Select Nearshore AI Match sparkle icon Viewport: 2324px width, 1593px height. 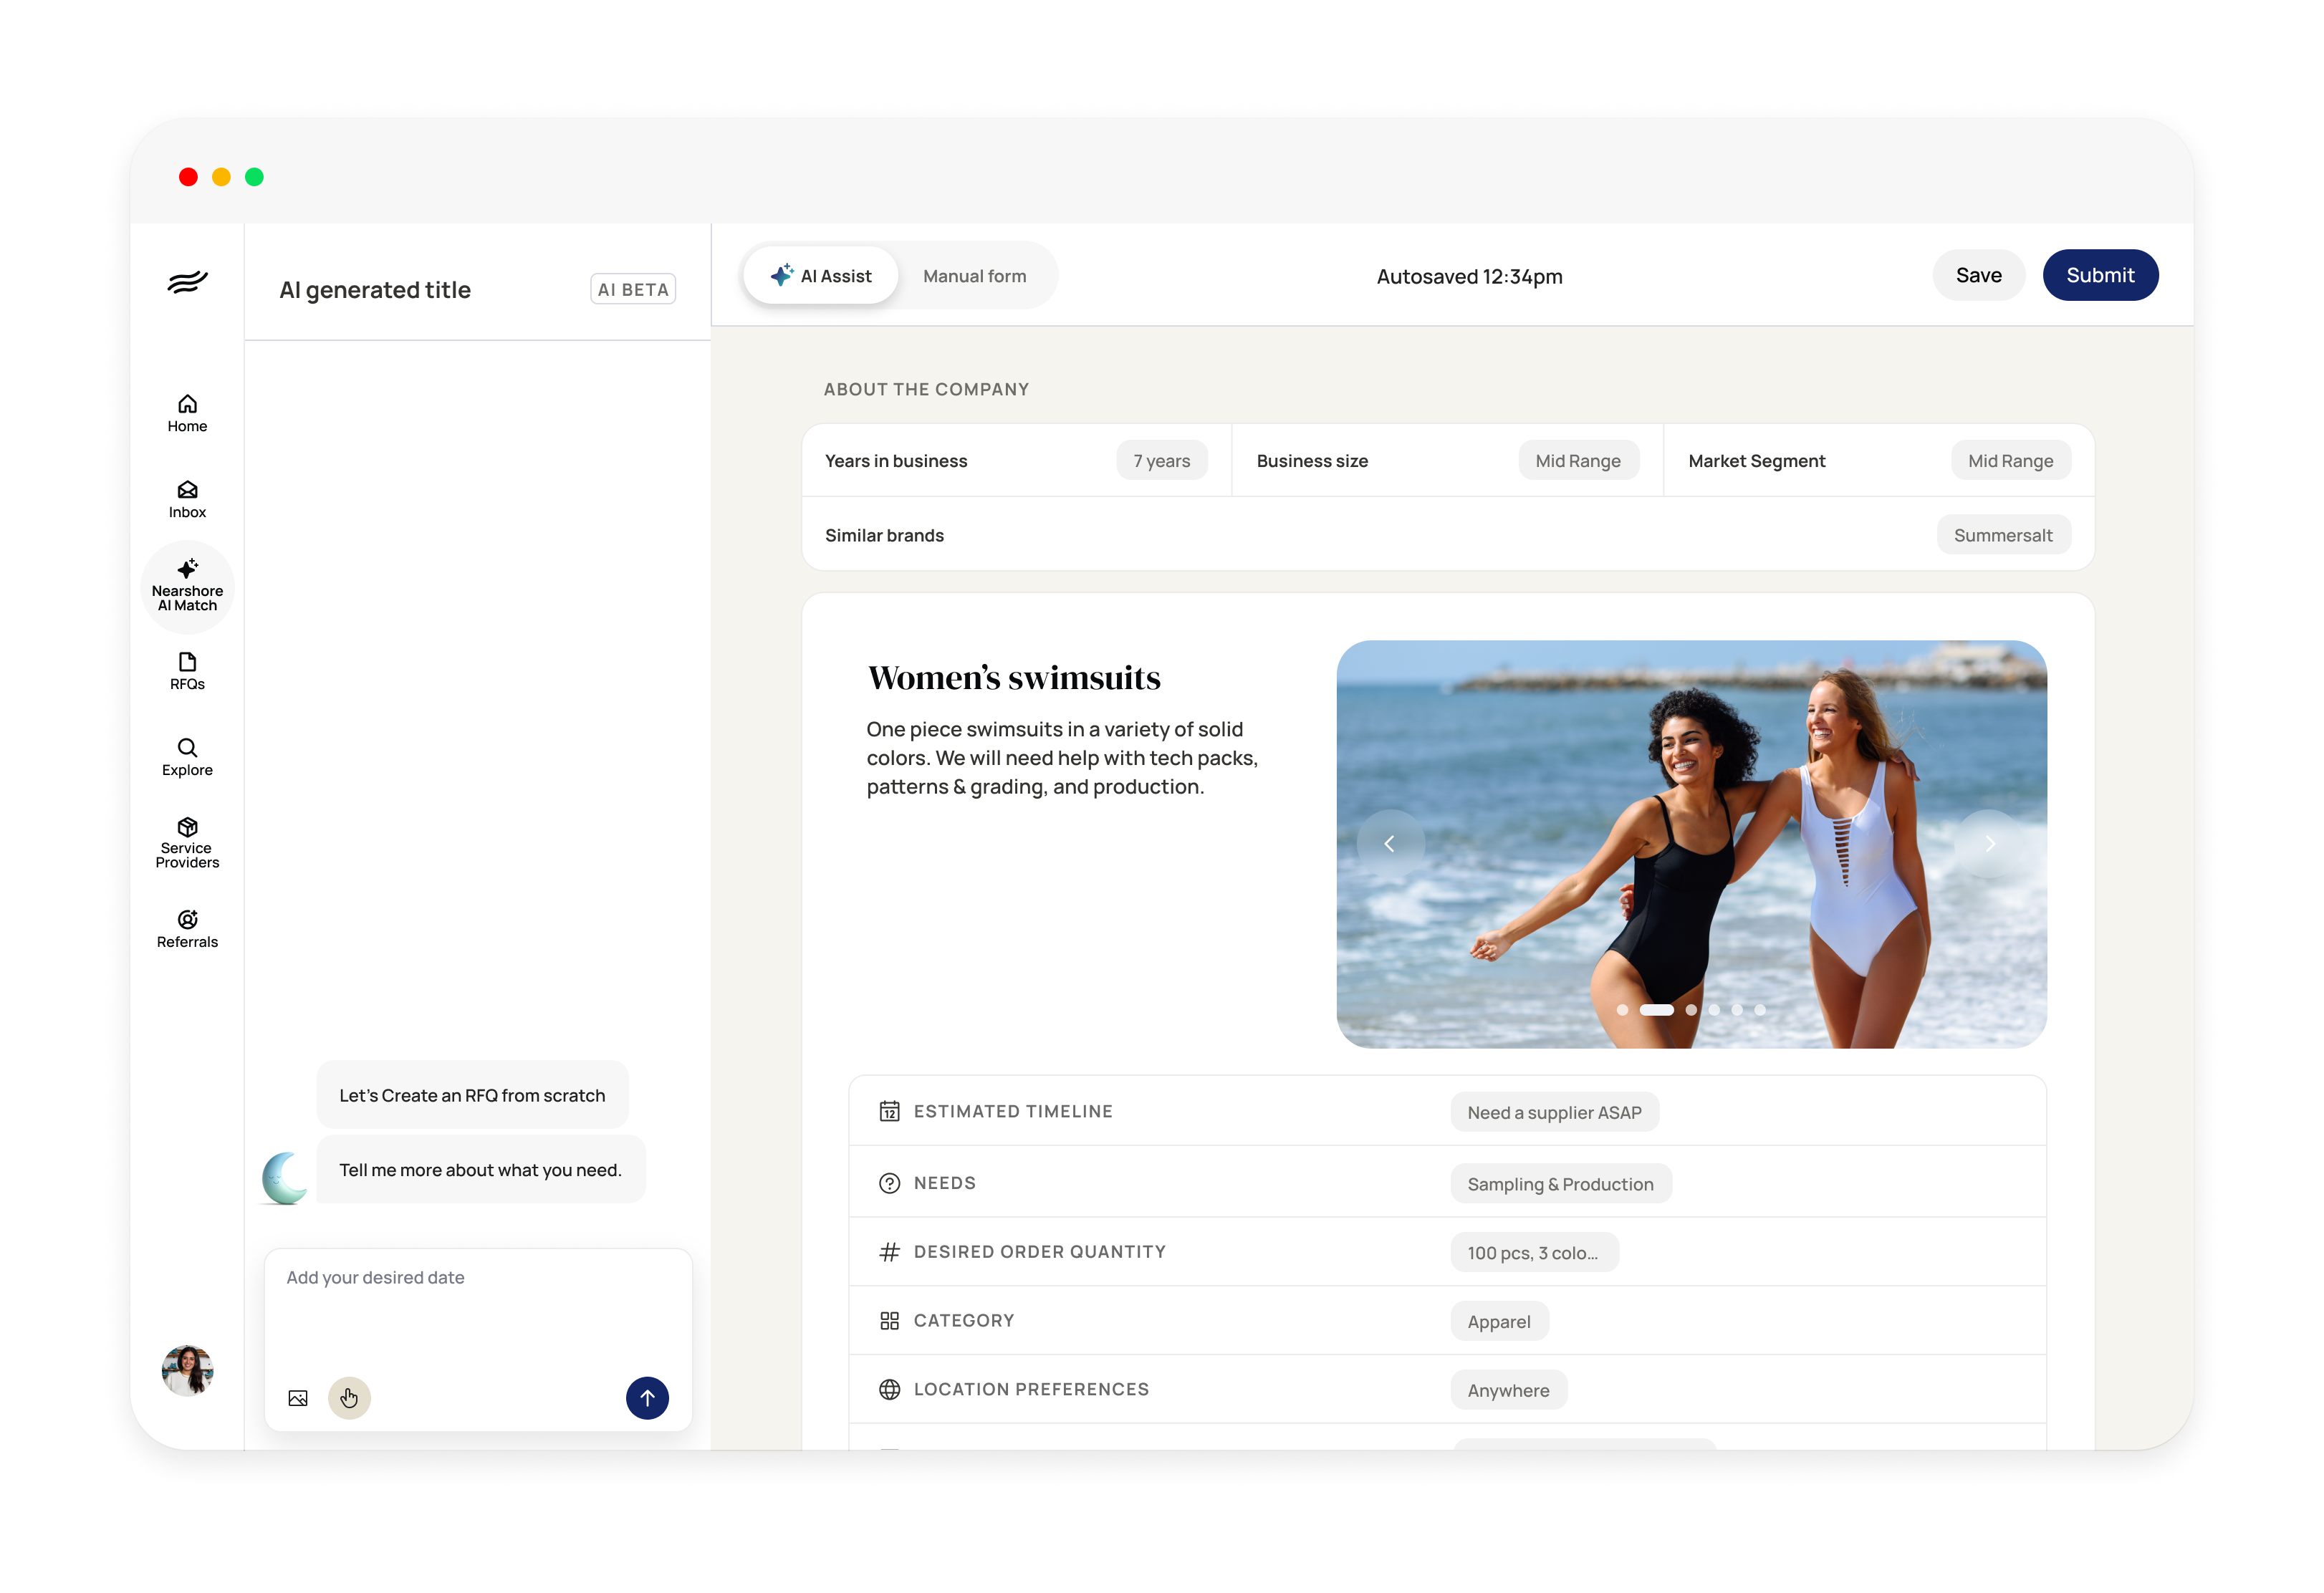[187, 569]
